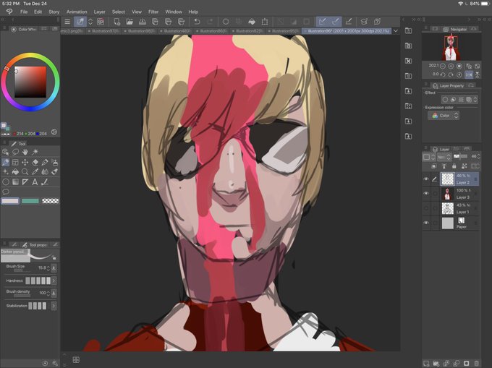Toggle Snap to ruler in command bar
The width and height of the screenshot is (492, 368).
click(x=322, y=22)
